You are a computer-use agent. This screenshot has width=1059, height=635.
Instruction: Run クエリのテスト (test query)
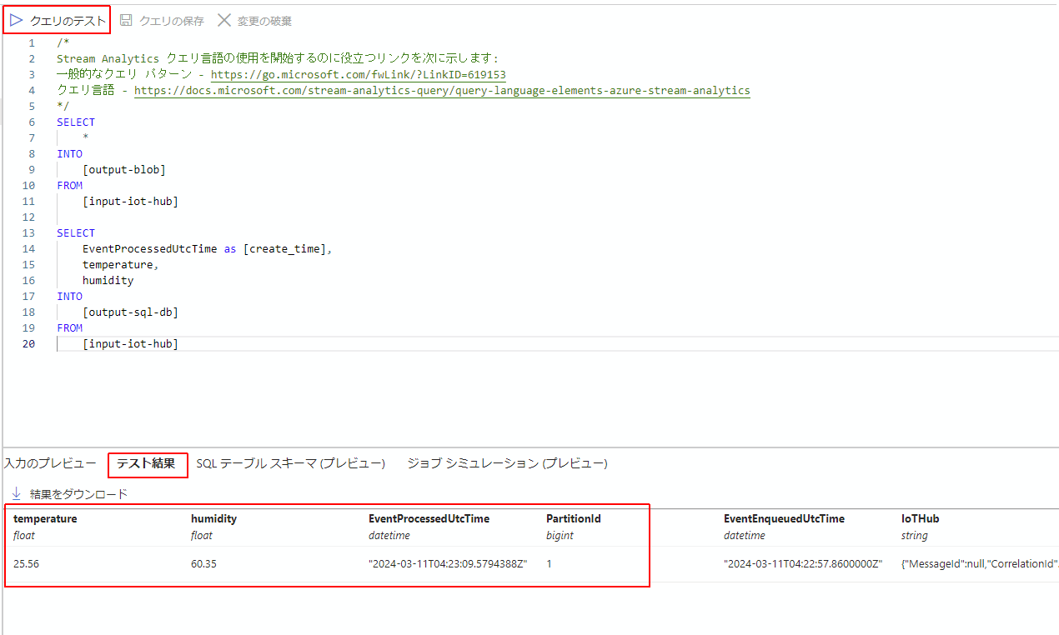click(57, 21)
